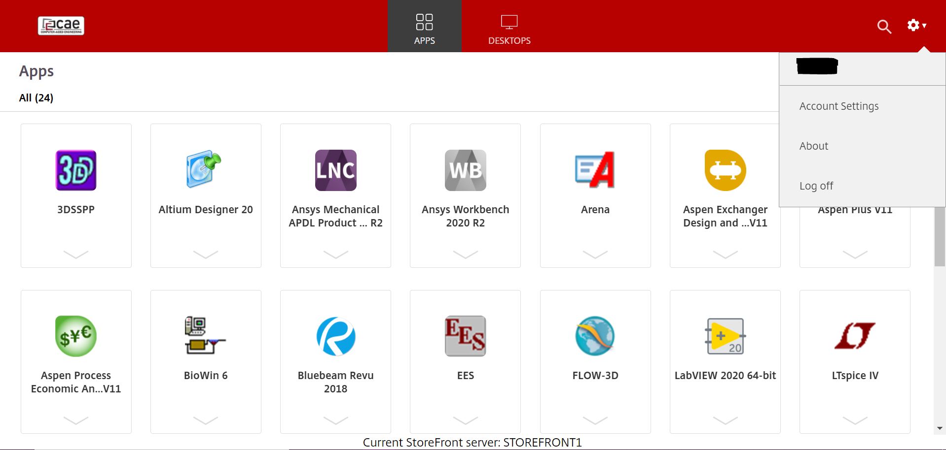This screenshot has width=946, height=450.
Task: Open Account Settings menu entry
Action: [x=839, y=106]
